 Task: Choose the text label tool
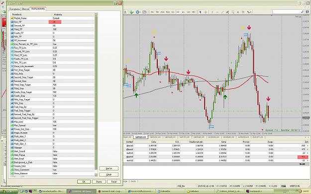point(243,12)
